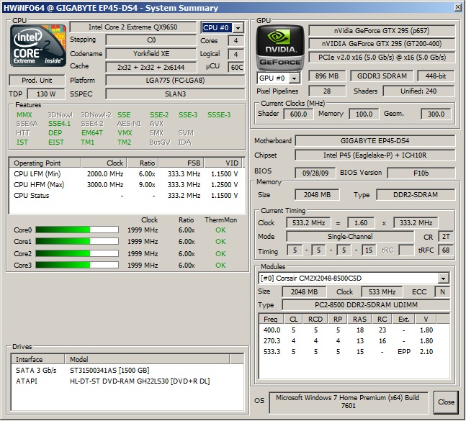Click the PC2-8500 DDR2-SDRAM UDIMM field

click(366, 305)
